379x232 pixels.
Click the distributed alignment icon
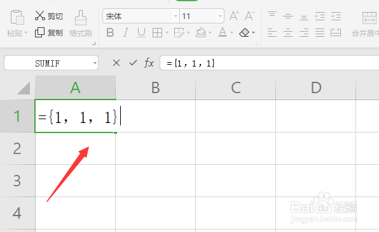pyautogui.click(x=336, y=32)
